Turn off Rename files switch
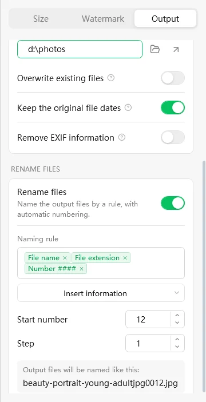206x402 pixels. click(173, 203)
